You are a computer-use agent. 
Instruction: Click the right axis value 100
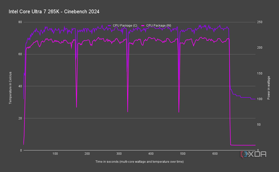point(260,99)
